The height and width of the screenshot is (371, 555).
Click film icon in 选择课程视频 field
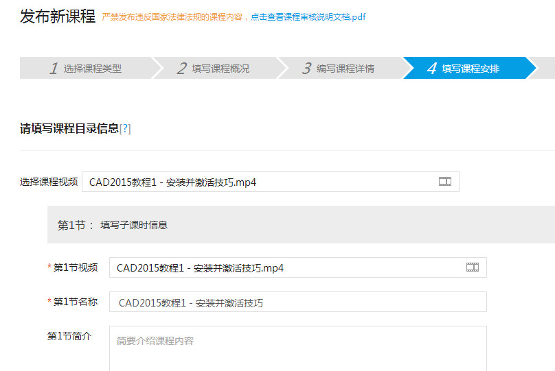tap(445, 182)
